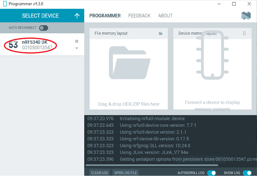Click the star favorite icon for nRF5340 DK
Viewport: 257px width, 176px height.
click(77, 41)
